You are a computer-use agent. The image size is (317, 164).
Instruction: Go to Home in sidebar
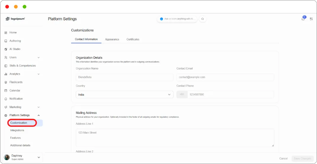pos(13,33)
